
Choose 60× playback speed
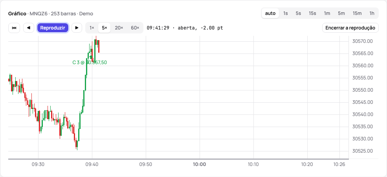(x=135, y=28)
